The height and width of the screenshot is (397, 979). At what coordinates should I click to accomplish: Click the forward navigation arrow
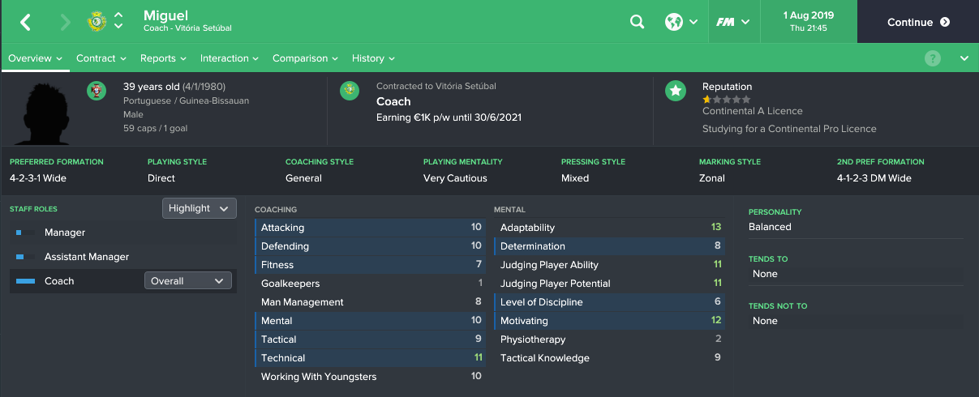click(66, 22)
